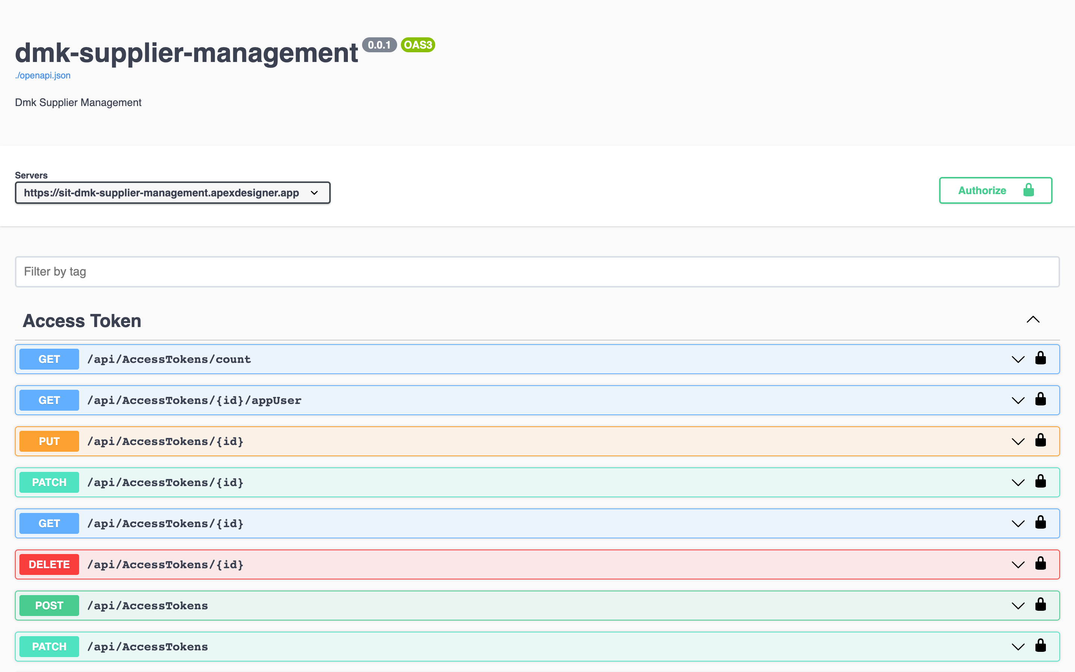Click lock icon on GET /api/AccessTokens/{id}
The height and width of the screenshot is (672, 1075).
1040,522
